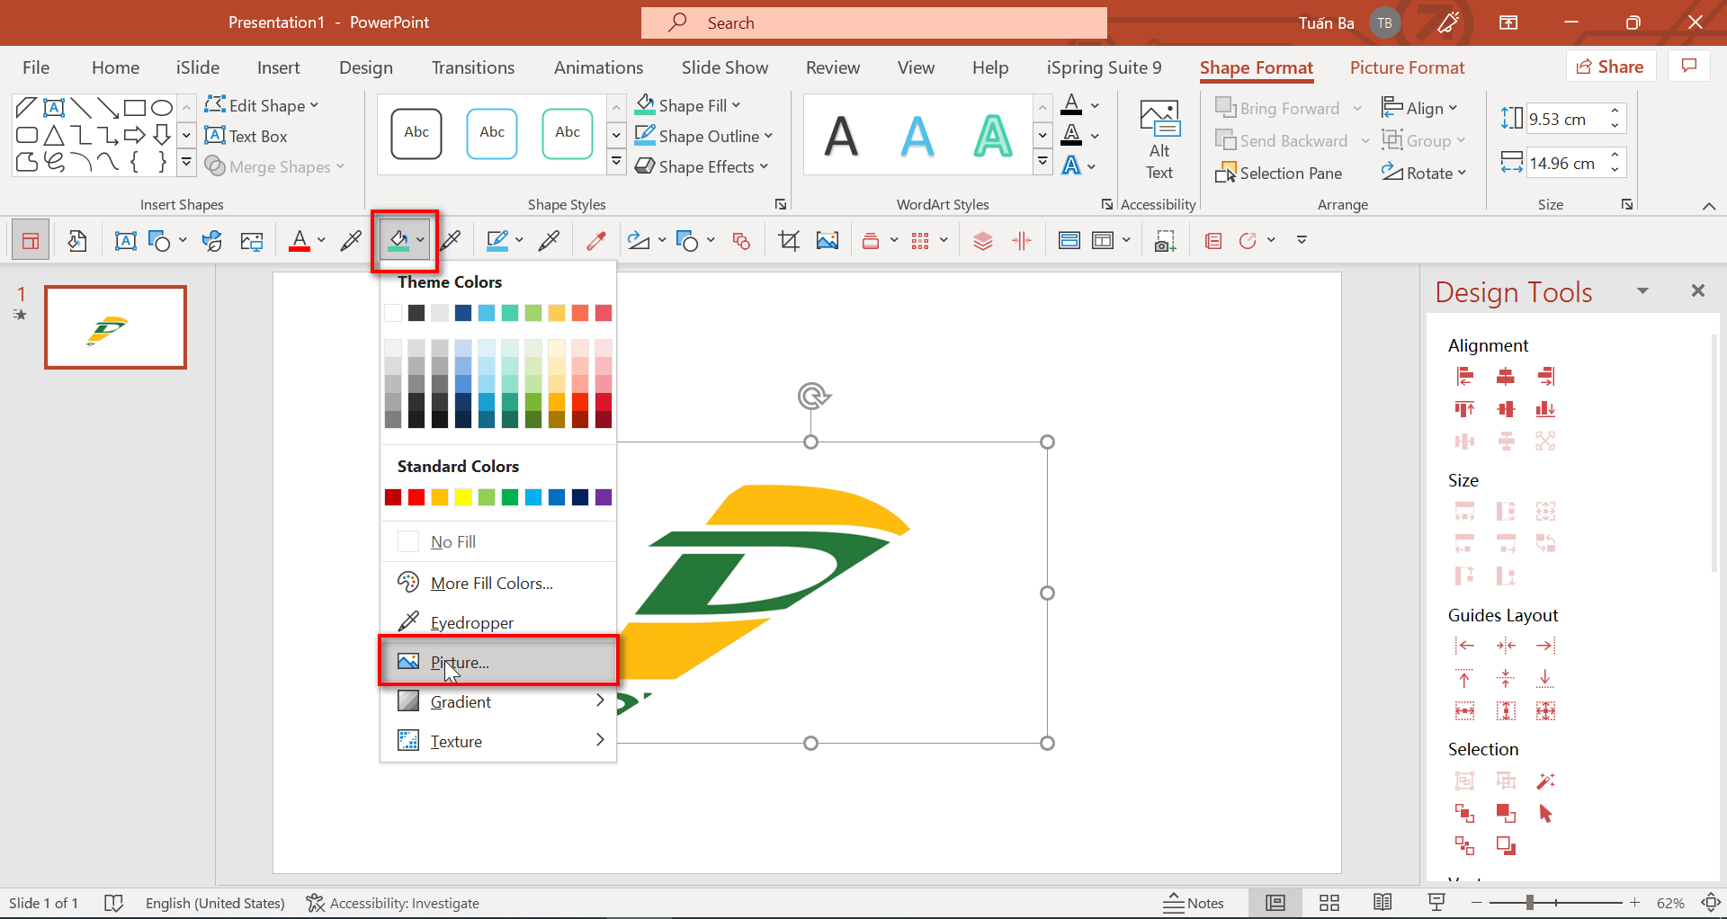
Task: Pick the standard red color swatch
Action: (416, 497)
